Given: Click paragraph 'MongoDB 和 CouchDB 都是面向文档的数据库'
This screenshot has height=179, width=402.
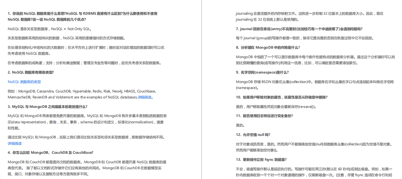Looking at the screenshot, I should [x=87, y=168].
